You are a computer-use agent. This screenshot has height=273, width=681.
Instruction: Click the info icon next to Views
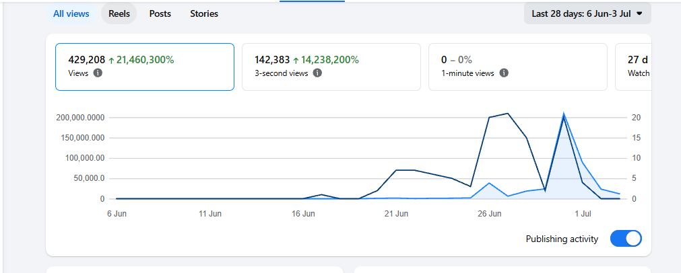tap(98, 73)
